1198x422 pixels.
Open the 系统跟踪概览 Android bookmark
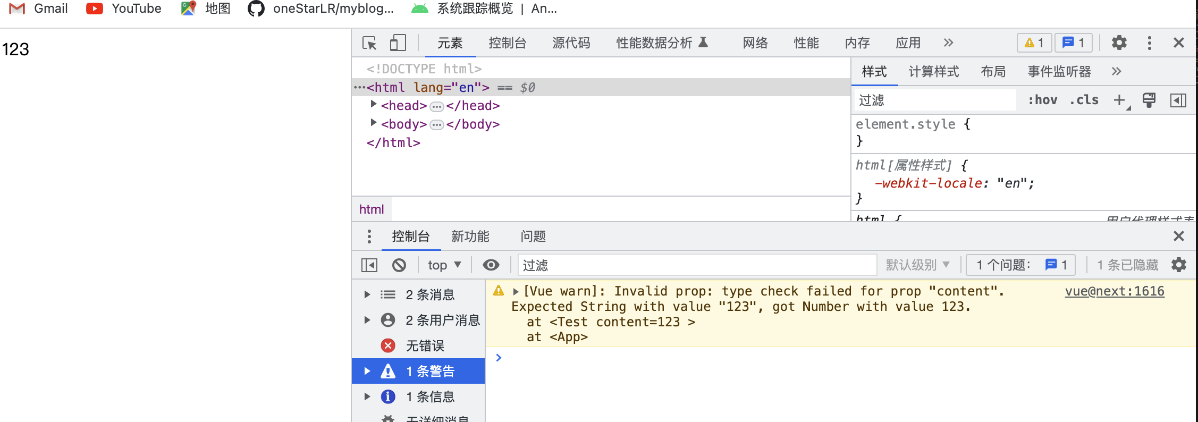(x=484, y=9)
